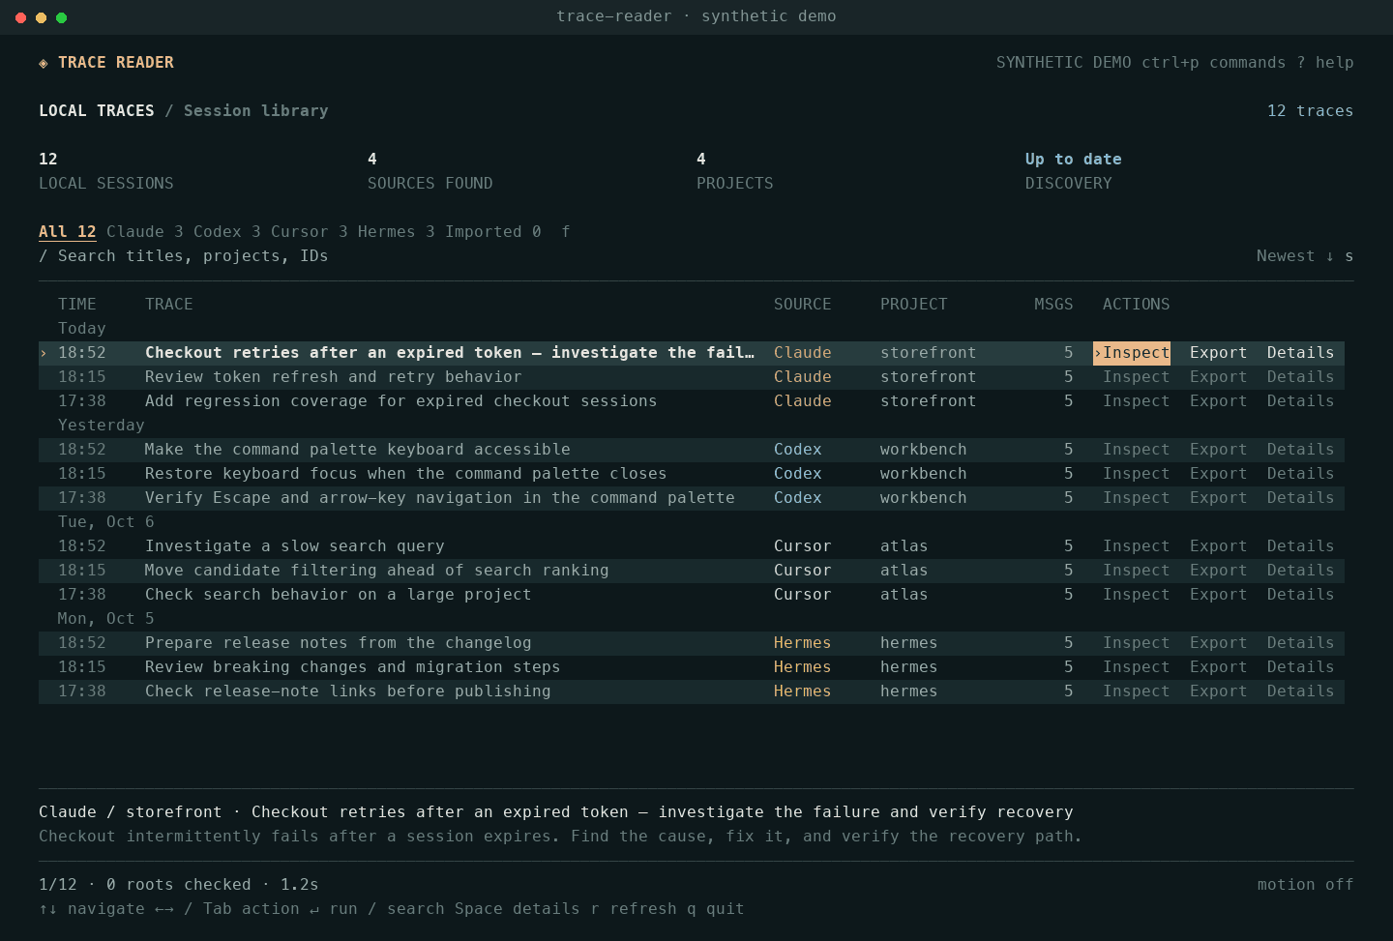Click the LOCAL TRACES breadcrumb
Viewport: 1393px width, 941px height.
pos(97,111)
